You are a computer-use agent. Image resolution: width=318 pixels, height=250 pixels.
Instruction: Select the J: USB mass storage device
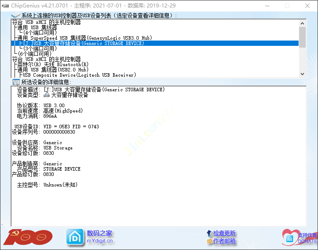pyautogui.click(x=84, y=43)
